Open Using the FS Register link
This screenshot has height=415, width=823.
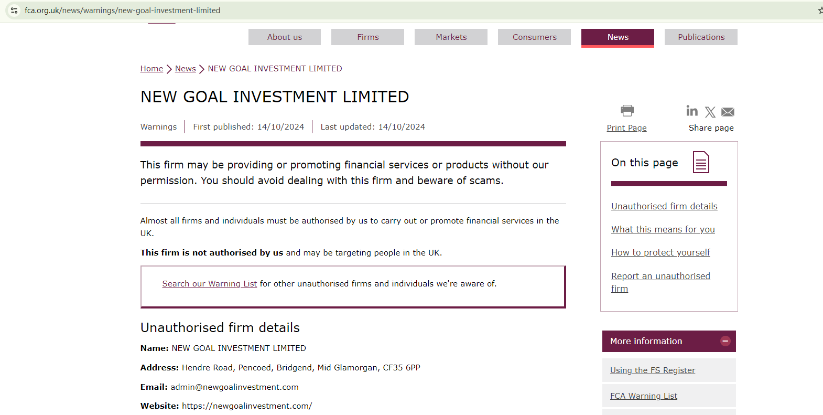coord(653,370)
